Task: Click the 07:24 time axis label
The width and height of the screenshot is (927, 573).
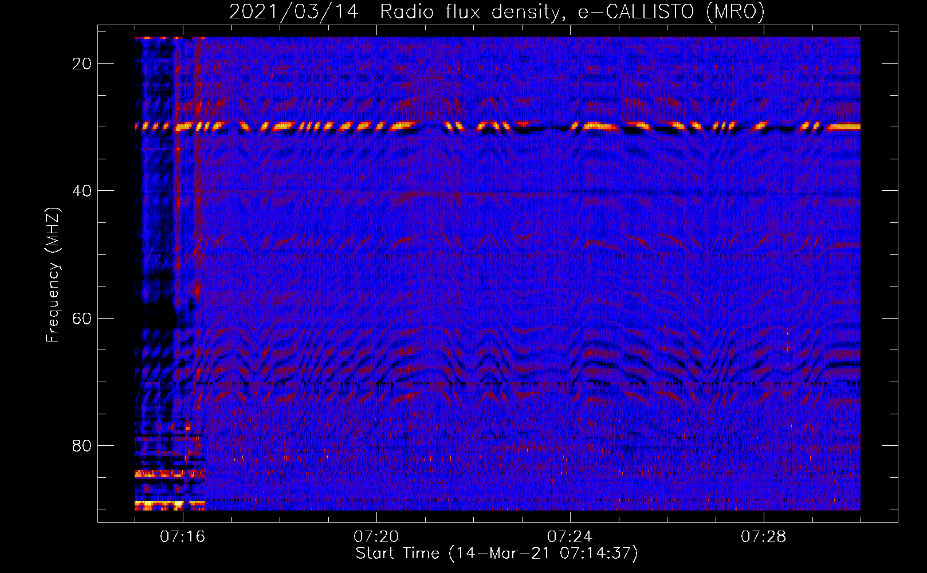Action: click(570, 537)
